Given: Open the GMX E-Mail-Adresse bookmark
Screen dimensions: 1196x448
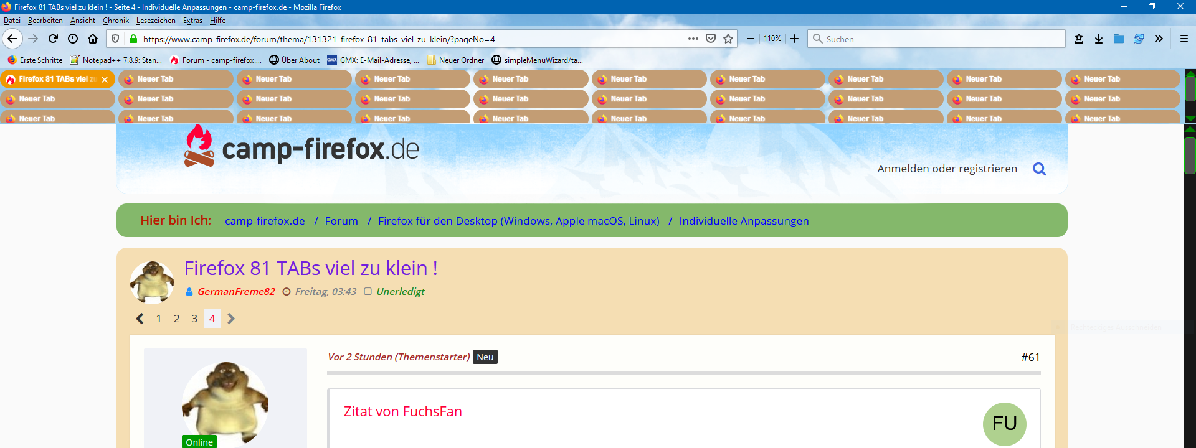Looking at the screenshot, I should 373,60.
